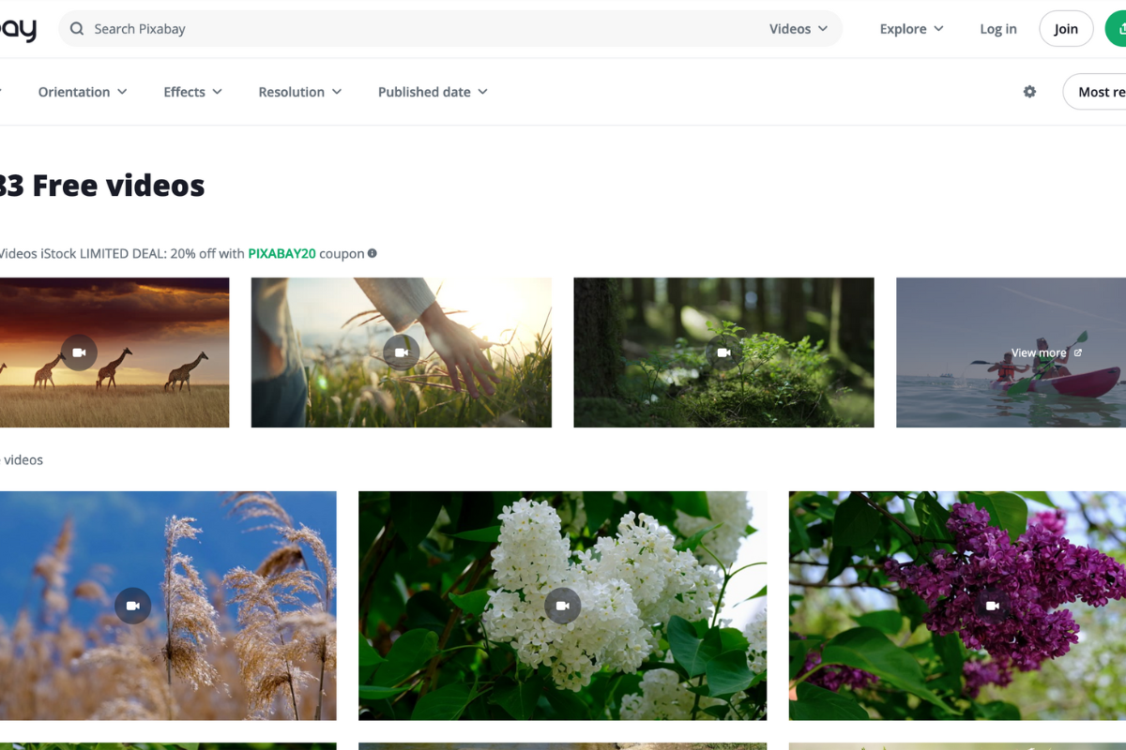Image resolution: width=1126 pixels, height=750 pixels.
Task: Click camera icon on forest plant video
Action: [723, 352]
